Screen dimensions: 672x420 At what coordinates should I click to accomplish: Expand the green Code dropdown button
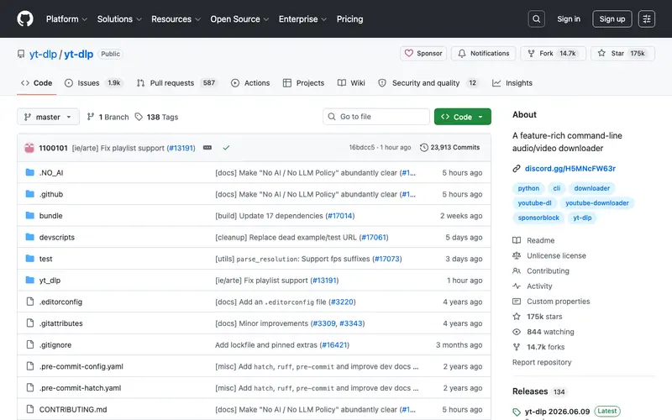(x=463, y=117)
